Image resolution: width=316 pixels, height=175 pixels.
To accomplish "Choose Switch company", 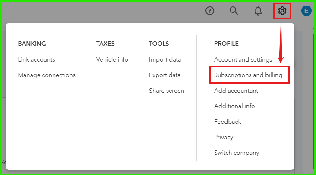I will (x=237, y=153).
